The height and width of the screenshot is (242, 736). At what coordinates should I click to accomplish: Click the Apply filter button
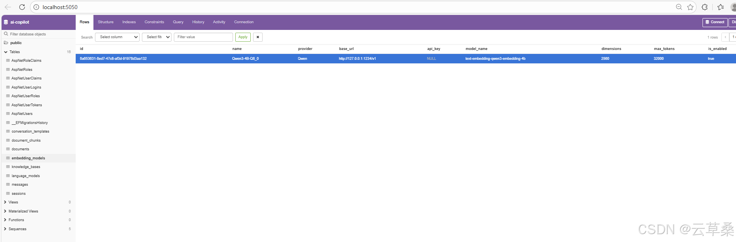[x=243, y=37]
